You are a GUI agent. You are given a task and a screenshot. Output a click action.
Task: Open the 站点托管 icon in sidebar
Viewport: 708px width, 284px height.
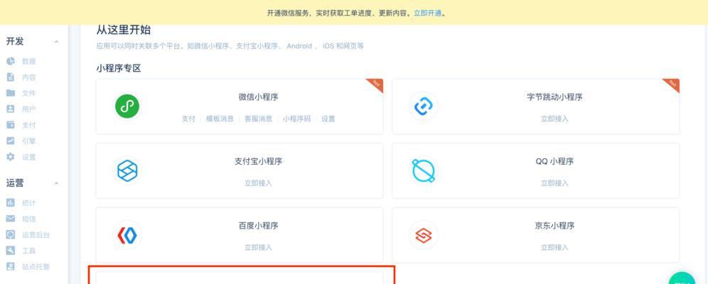11,266
